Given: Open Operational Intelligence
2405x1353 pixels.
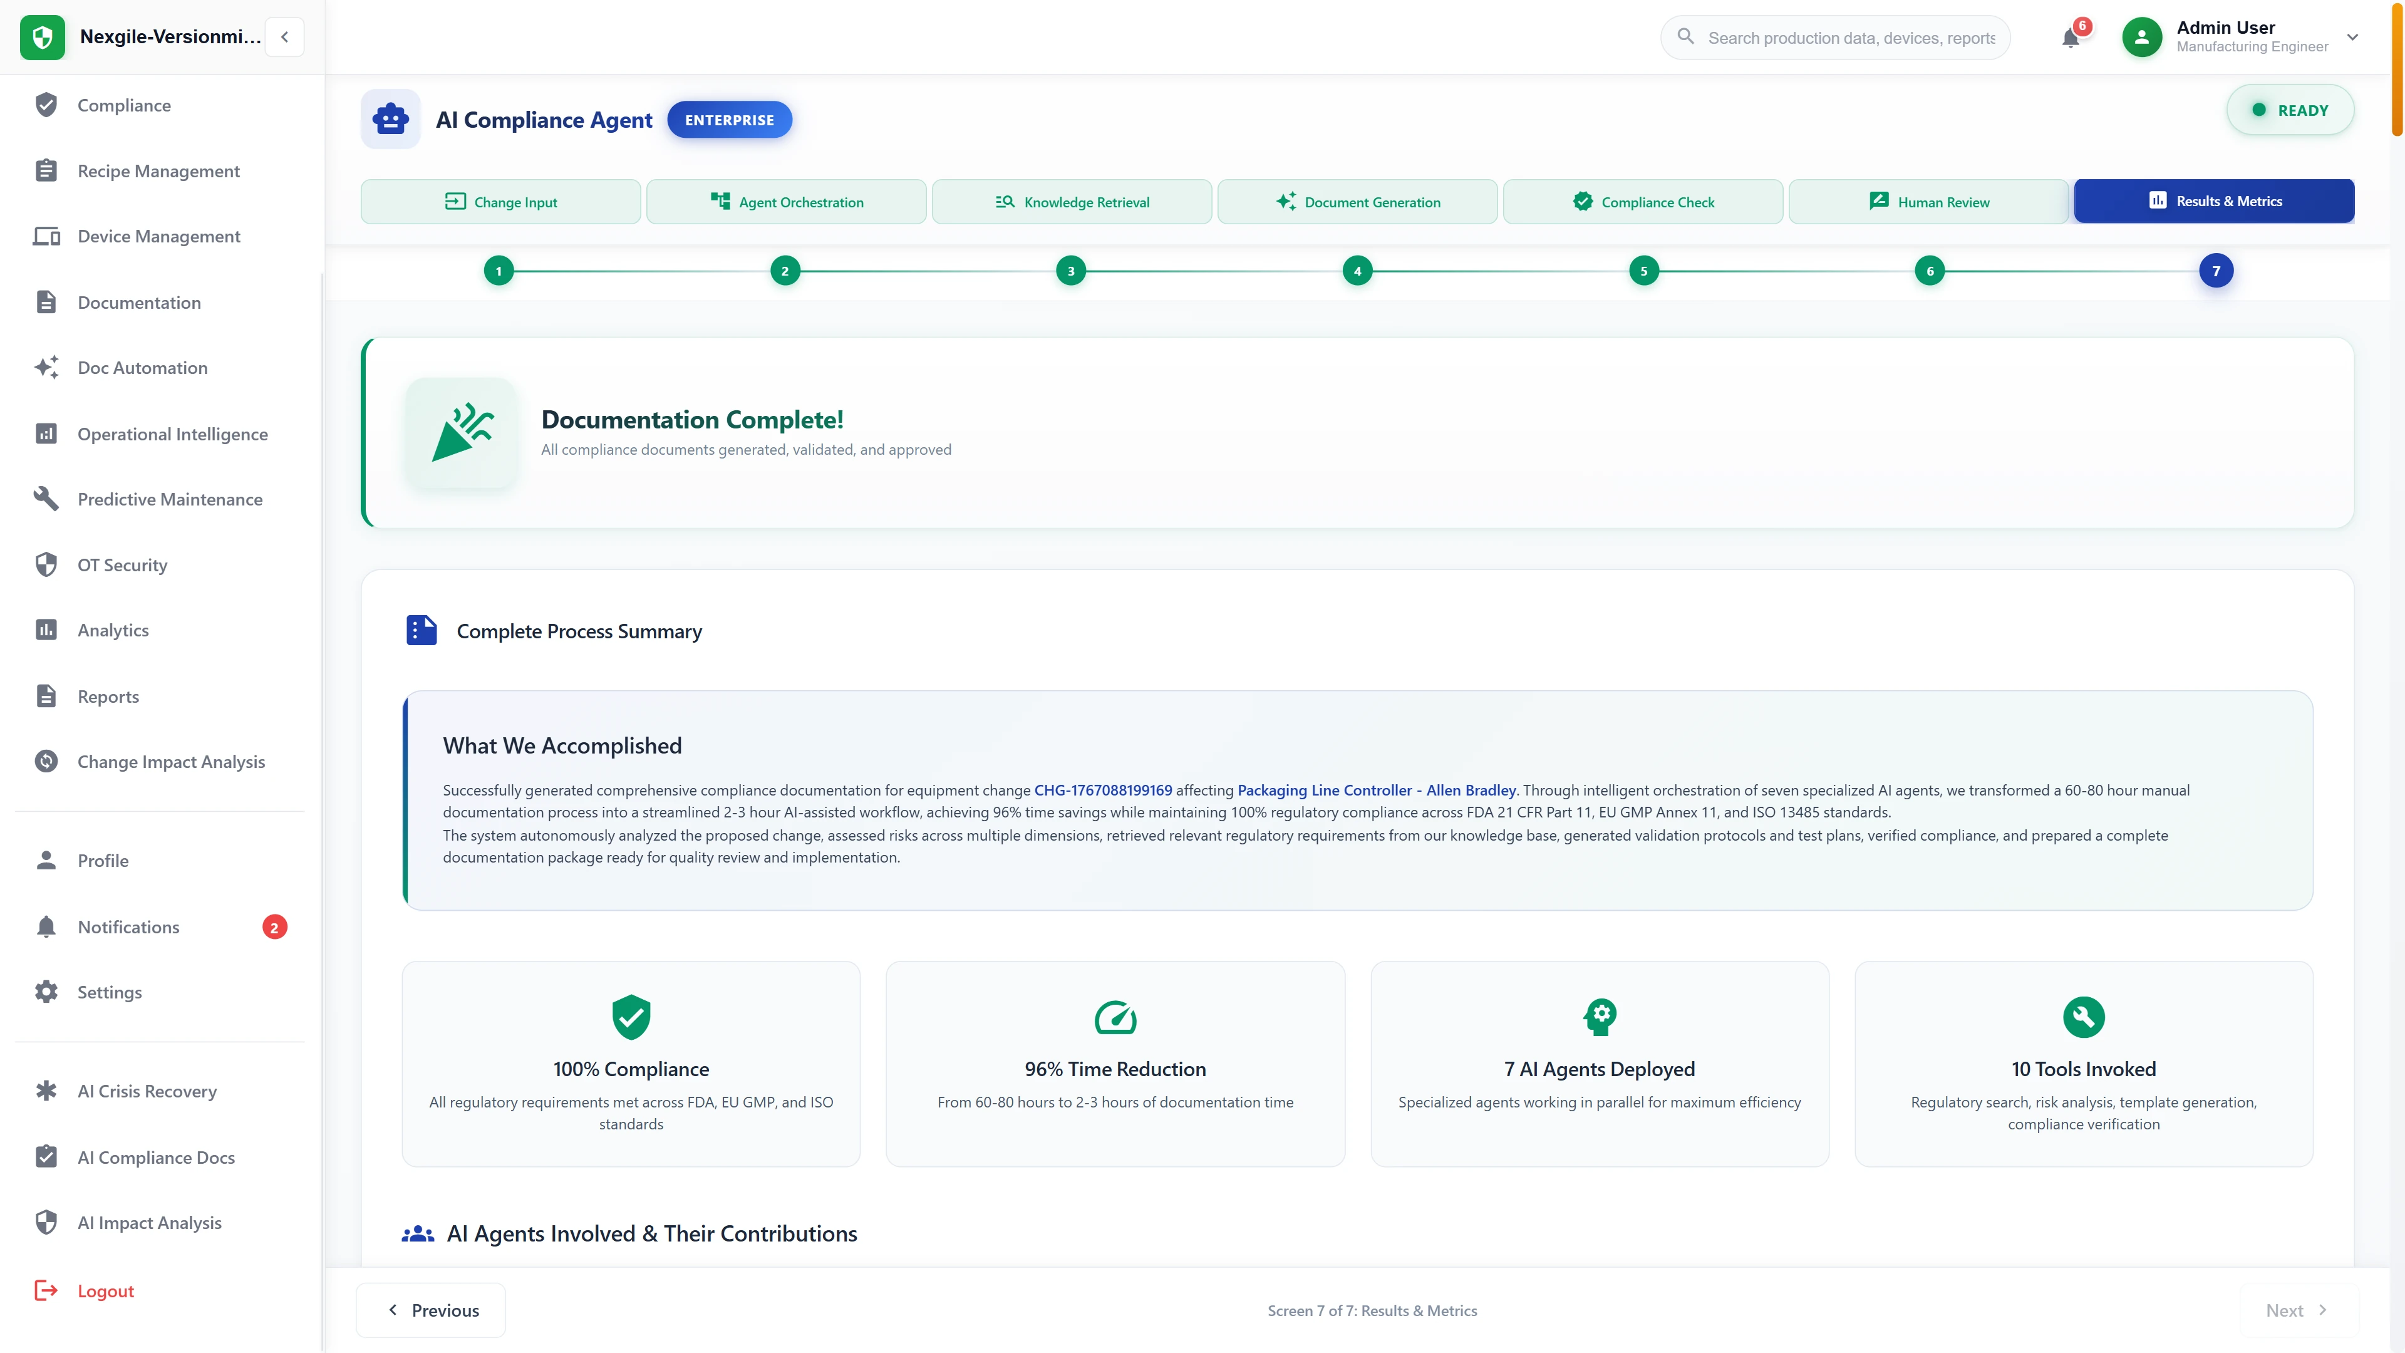Looking at the screenshot, I should click(x=172, y=433).
